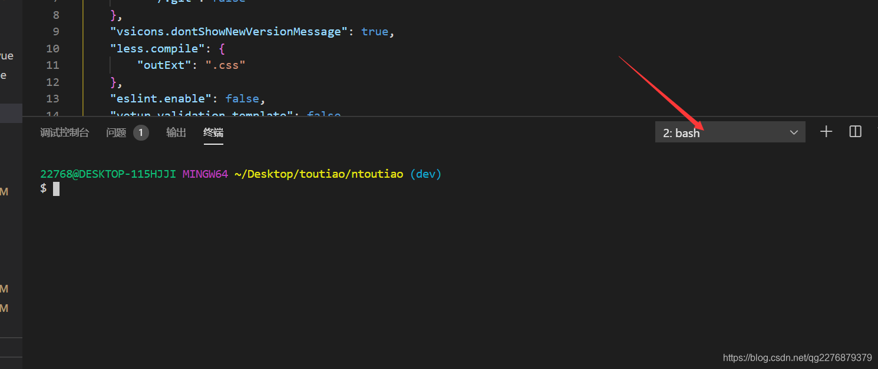Image resolution: width=878 pixels, height=369 pixels.
Task: Switch to the 终端 (Terminal) tab
Action: [213, 132]
